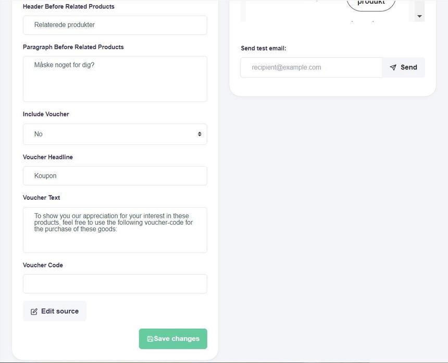This screenshot has height=363, width=448.
Task: Open the Include Voucher dropdown
Action: coord(115,134)
